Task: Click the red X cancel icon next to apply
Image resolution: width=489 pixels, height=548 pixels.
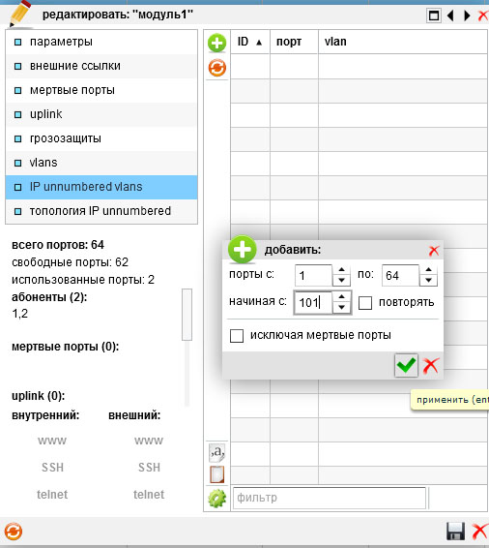Action: (431, 366)
